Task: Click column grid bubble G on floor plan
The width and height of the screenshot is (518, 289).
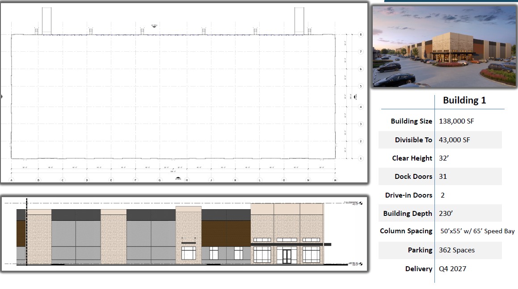Action: point(159,180)
